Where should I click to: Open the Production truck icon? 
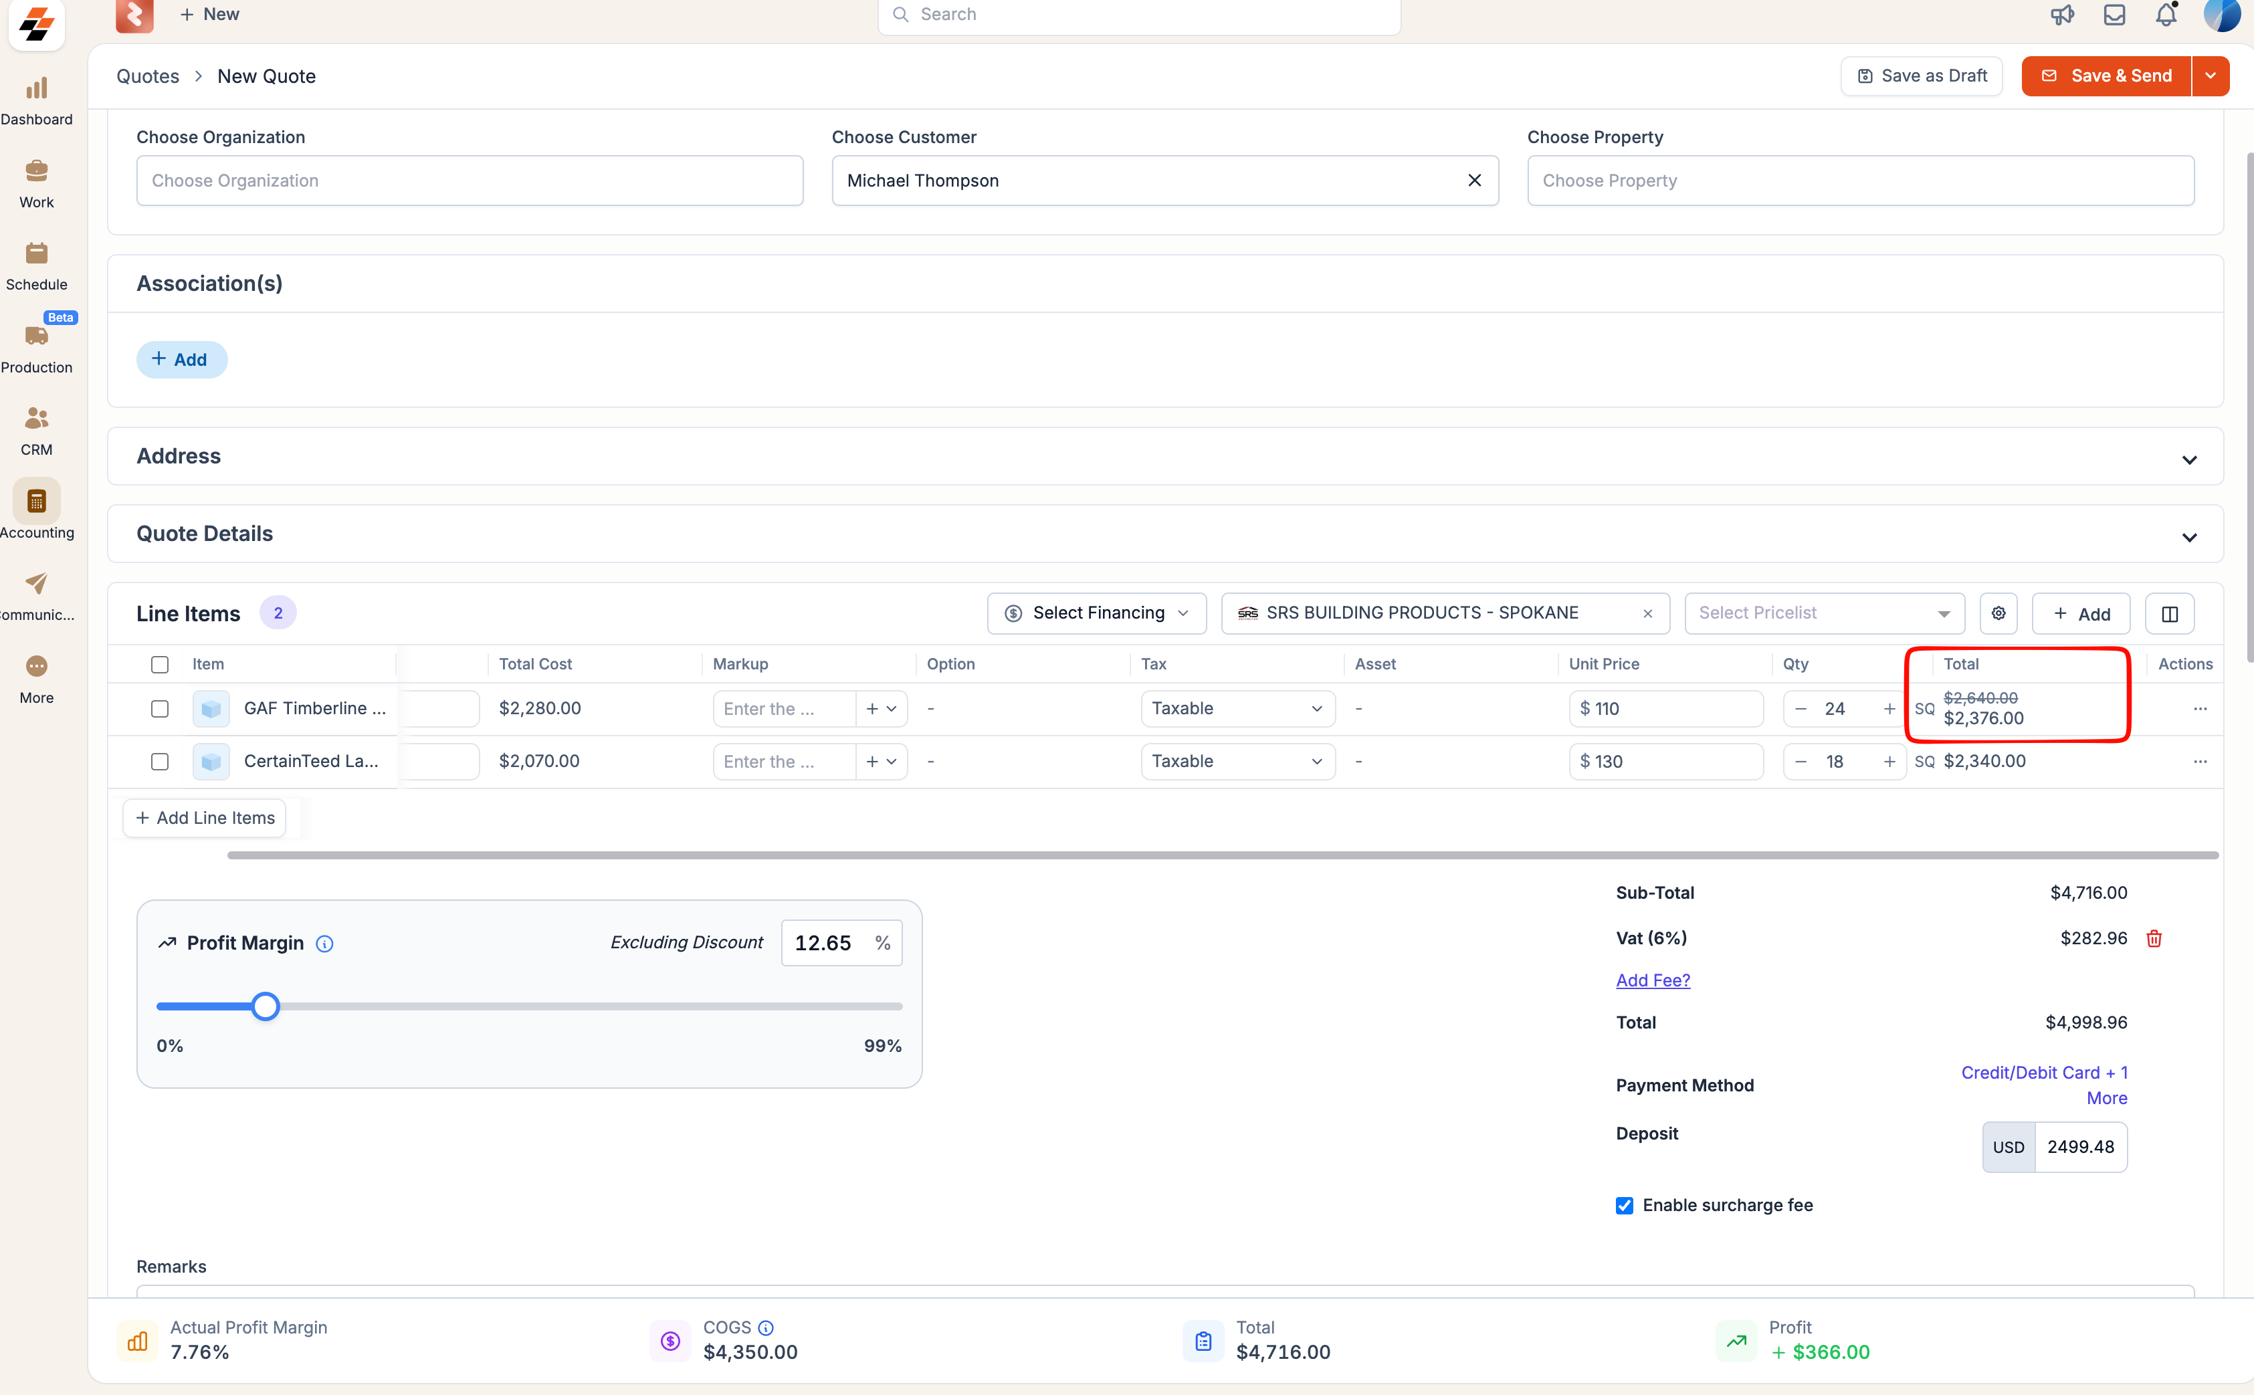[36, 336]
